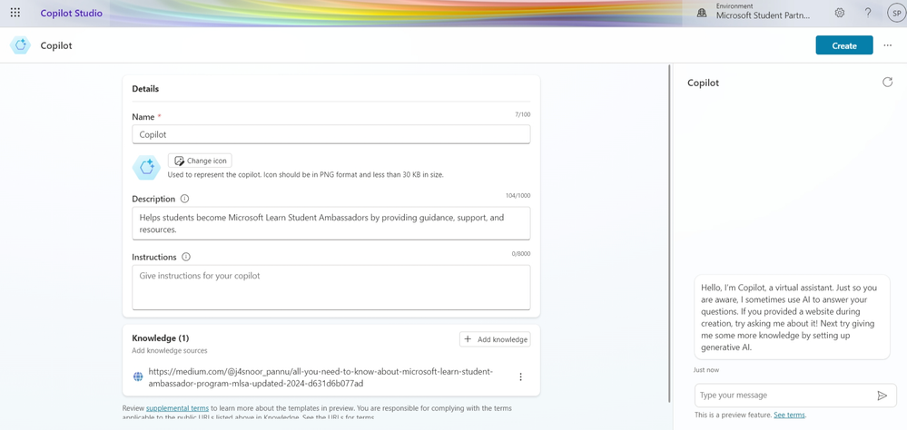Show the Instructions info tooltip icon

tap(186, 258)
